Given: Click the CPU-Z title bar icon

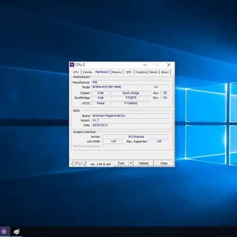Looking at the screenshot, I should (72, 64).
